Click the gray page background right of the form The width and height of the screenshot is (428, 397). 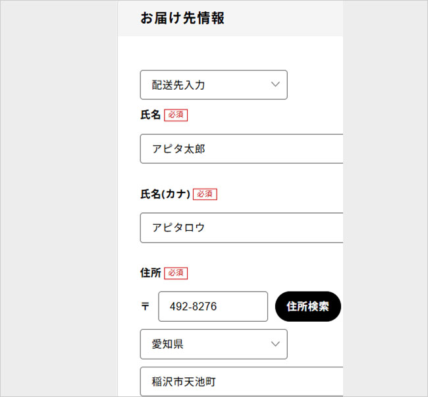[x=385, y=198]
